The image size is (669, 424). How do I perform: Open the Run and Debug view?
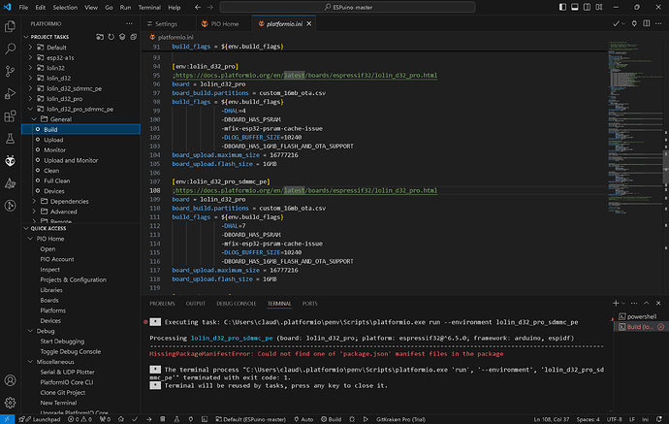pyautogui.click(x=10, y=93)
